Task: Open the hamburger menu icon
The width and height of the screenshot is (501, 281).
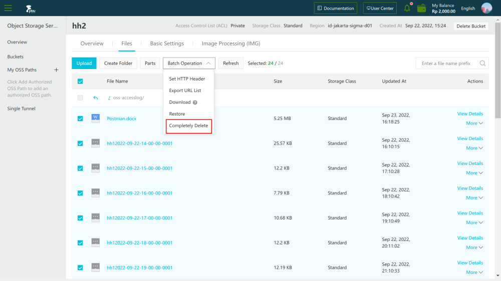Action: pos(8,8)
